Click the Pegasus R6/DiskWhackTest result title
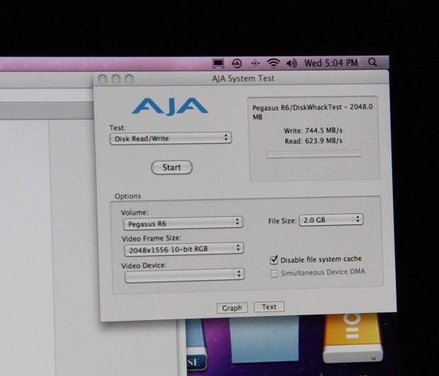439x376 pixels. pyautogui.click(x=312, y=111)
